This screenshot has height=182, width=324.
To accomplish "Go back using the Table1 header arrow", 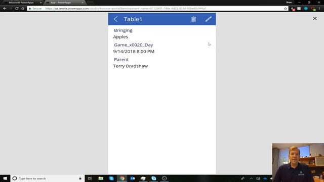I will (x=116, y=19).
